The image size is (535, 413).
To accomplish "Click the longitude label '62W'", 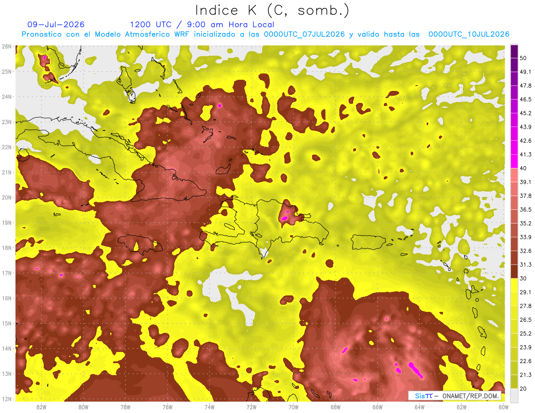I will [x=461, y=407].
